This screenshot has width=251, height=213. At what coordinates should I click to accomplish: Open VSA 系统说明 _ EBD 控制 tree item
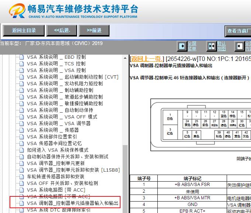click(x=56, y=57)
